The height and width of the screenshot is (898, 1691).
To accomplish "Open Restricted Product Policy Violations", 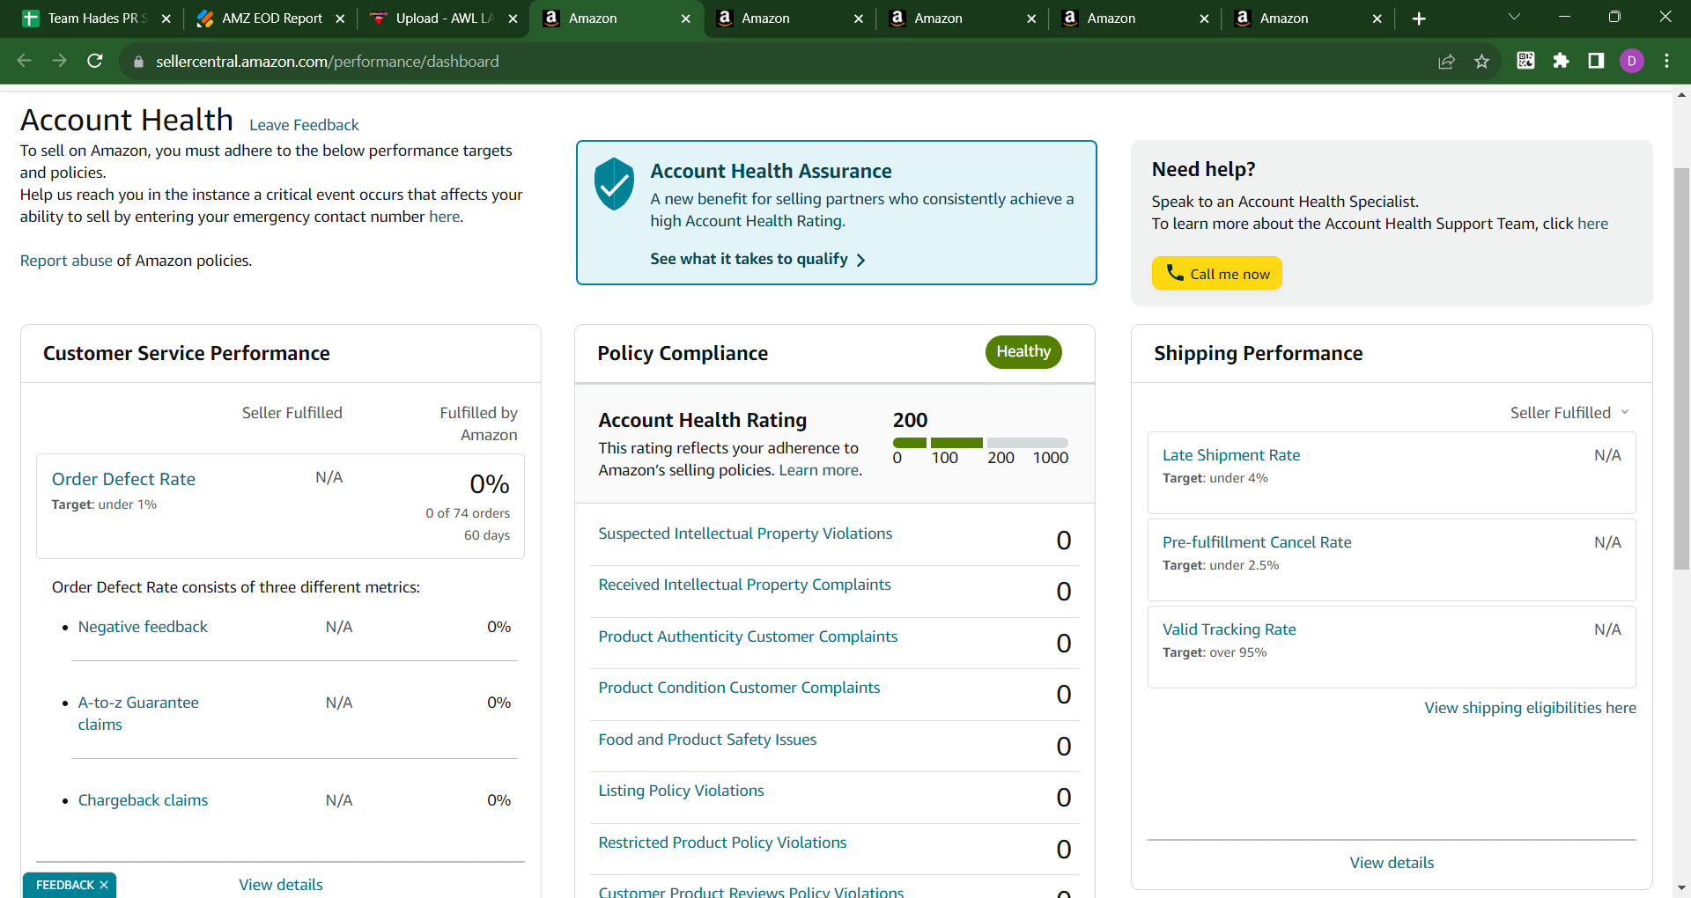I will pos(722,843).
